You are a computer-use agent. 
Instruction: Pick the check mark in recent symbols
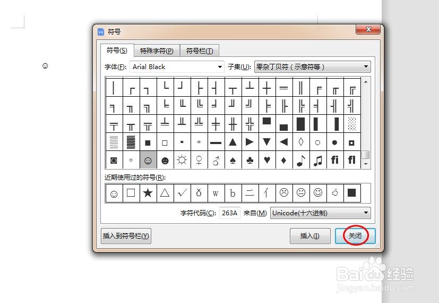click(182, 193)
